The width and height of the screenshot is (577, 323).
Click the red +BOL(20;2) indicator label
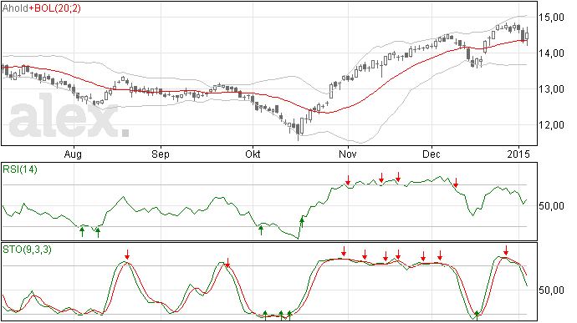tap(55, 8)
